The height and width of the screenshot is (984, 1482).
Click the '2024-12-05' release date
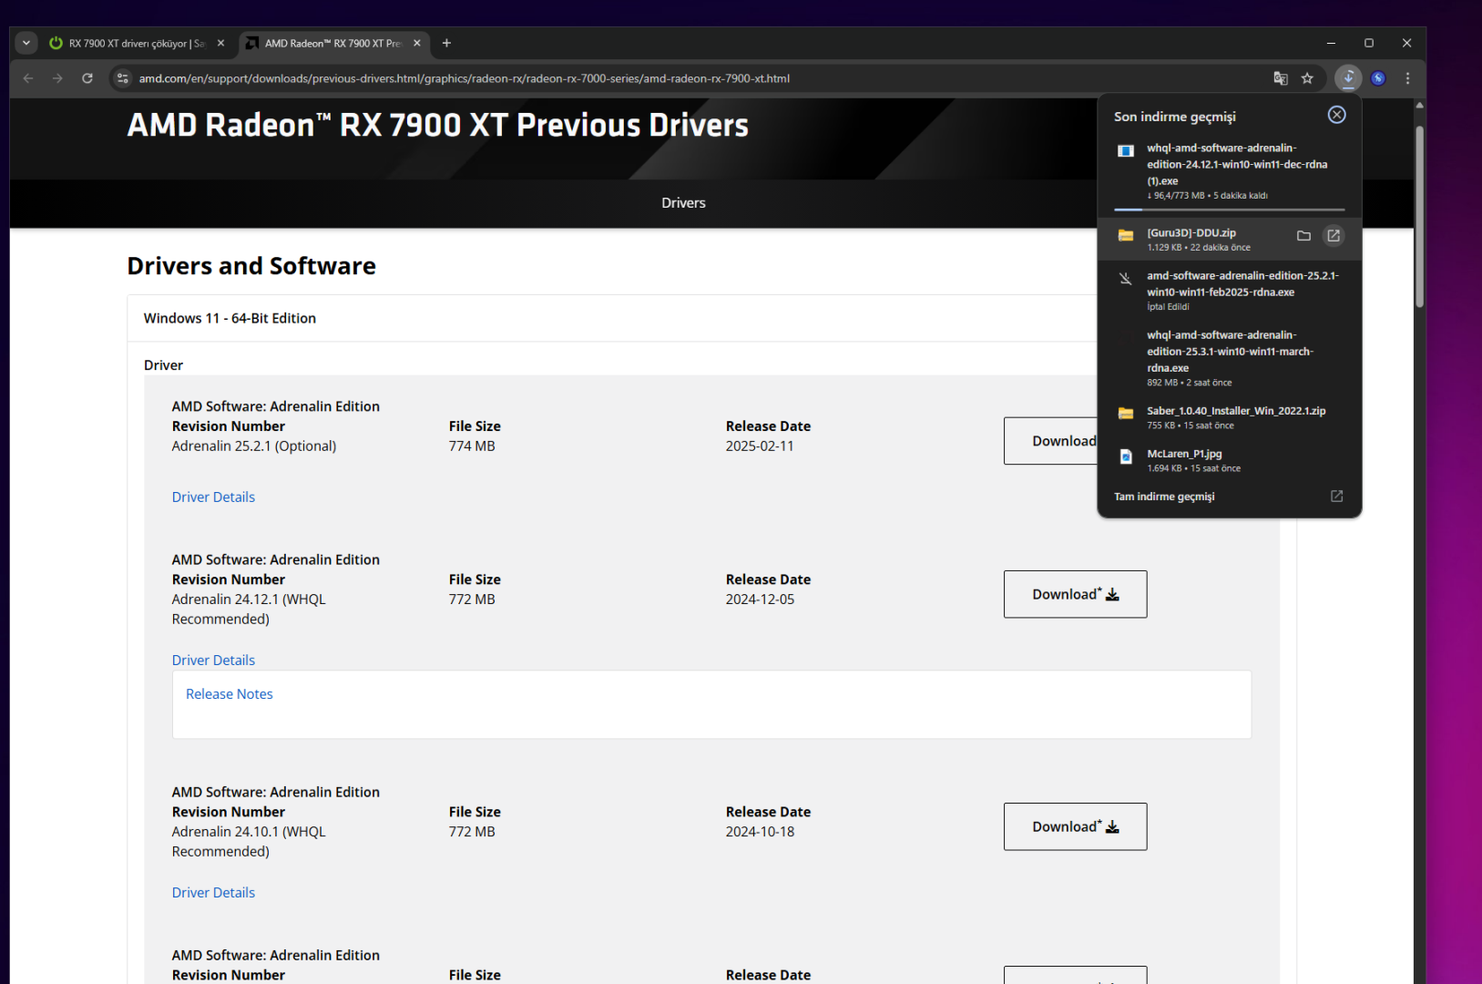760,600
